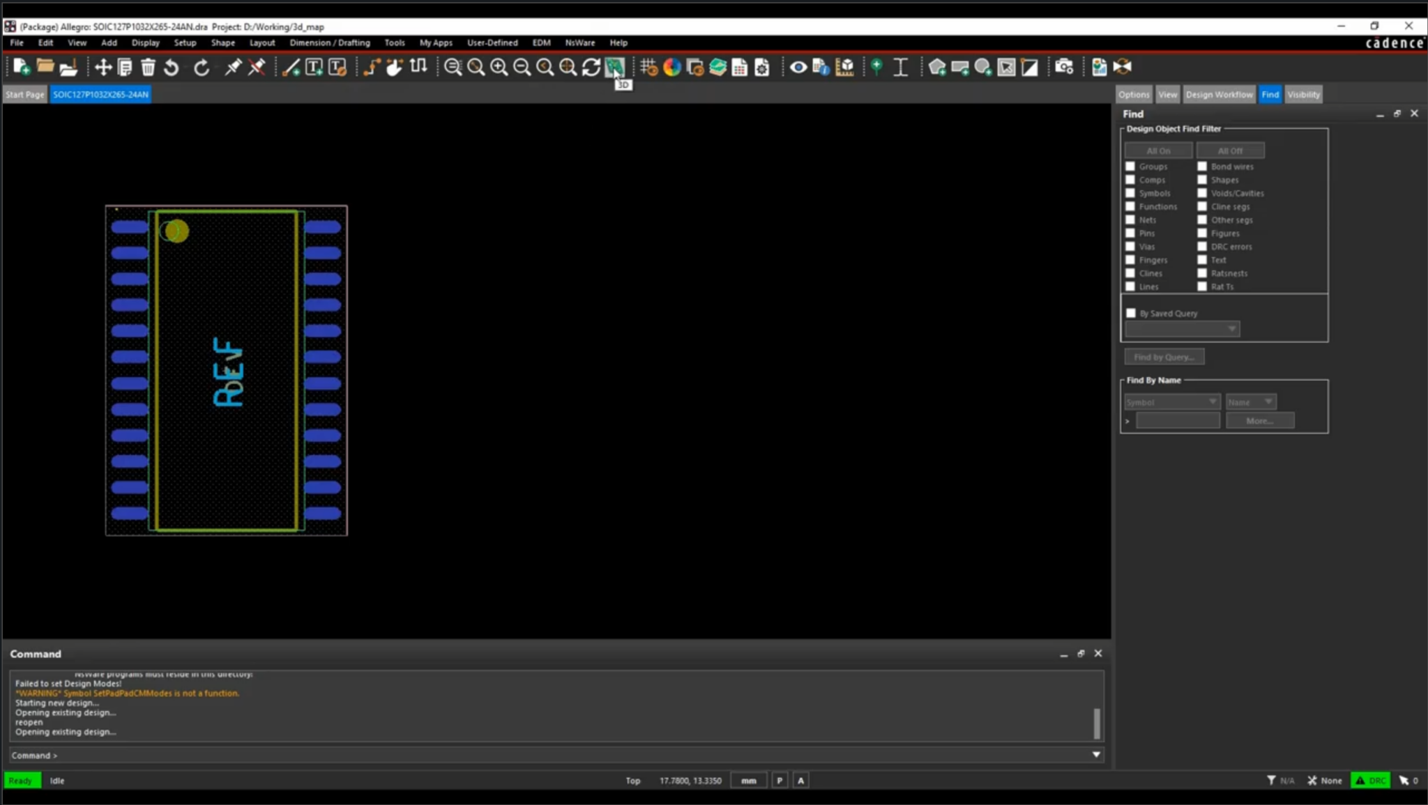Viewport: 1428px width, 805px height.
Task: Enable the Nets find filter checkbox
Action: [1131, 220]
